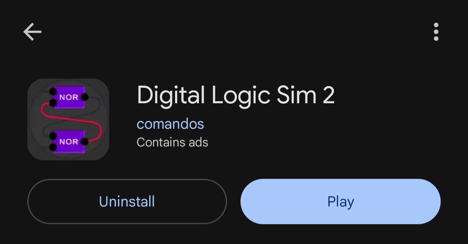Return to the previous Play Store screen
Image resolution: width=468 pixels, height=244 pixels.
click(32, 32)
